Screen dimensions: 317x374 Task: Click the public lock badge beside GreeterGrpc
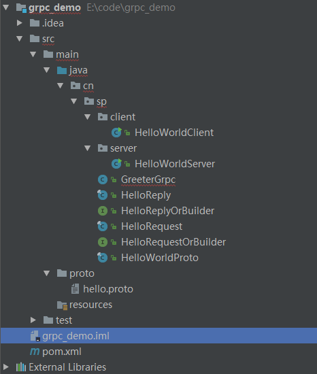(x=114, y=180)
